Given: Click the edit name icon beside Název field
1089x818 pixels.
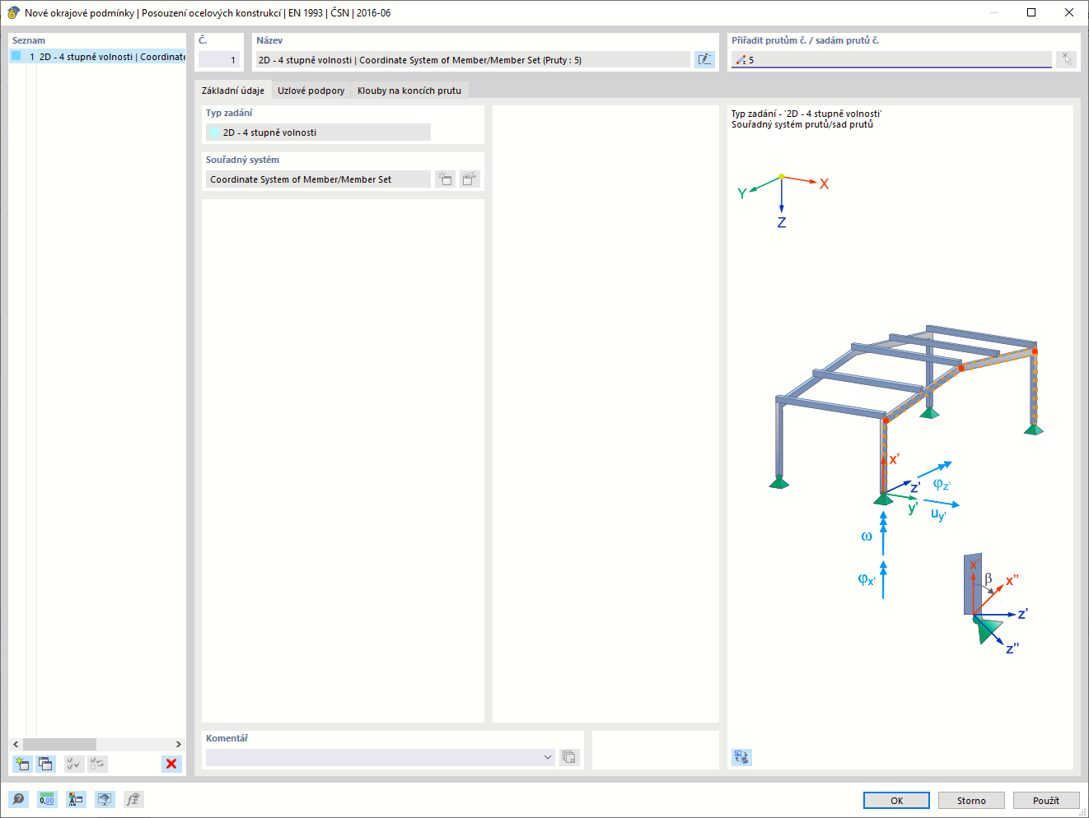Looking at the screenshot, I should click(x=704, y=59).
